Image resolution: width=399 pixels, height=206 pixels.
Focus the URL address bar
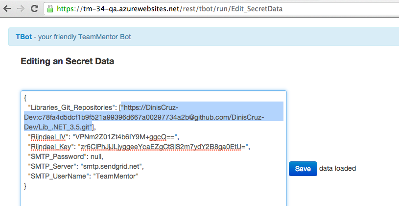point(196,9)
